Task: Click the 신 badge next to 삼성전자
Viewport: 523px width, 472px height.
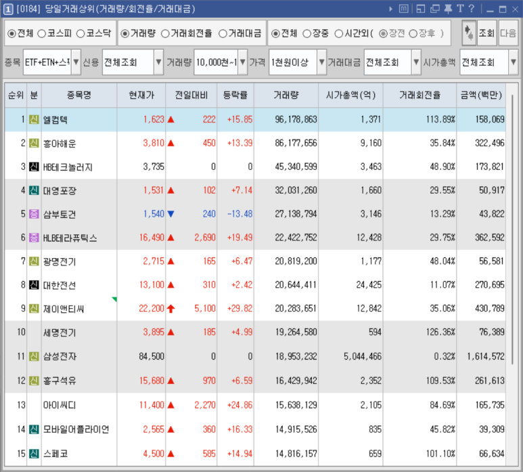Action: (x=34, y=356)
